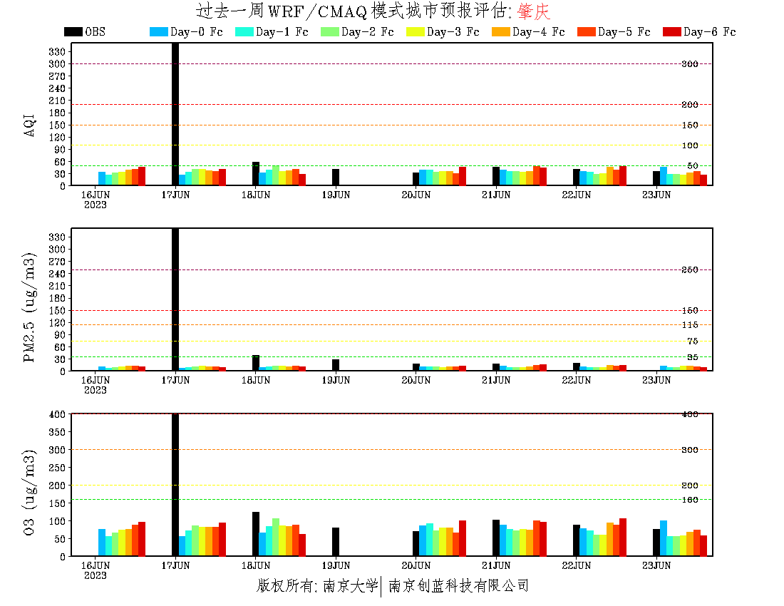784x606 pixels.
Task: Select the blue Day-0 Fc legend swatch
Action: 158,32
